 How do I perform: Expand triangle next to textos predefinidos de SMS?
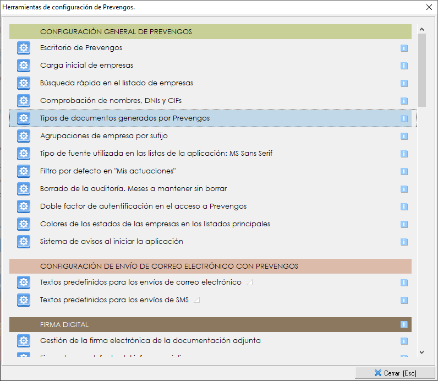click(196, 301)
